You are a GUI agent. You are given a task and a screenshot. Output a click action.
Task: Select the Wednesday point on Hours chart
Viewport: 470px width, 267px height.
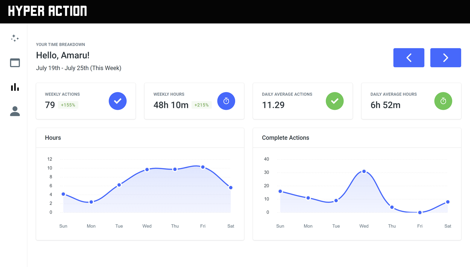pos(147,170)
